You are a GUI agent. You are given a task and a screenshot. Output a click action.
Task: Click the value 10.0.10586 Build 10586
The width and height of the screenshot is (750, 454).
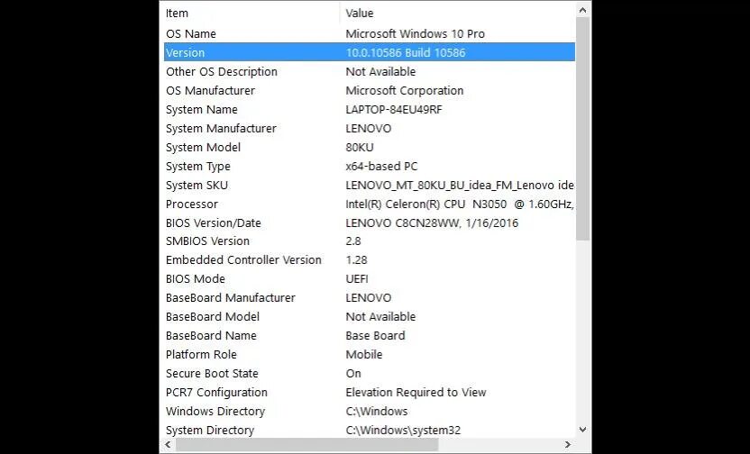coord(406,52)
